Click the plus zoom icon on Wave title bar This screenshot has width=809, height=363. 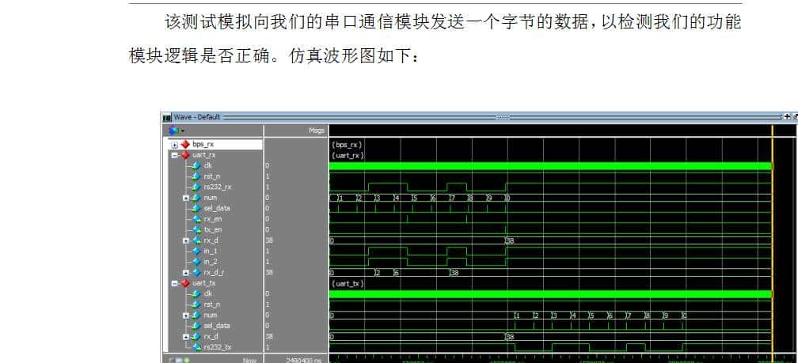(787, 117)
